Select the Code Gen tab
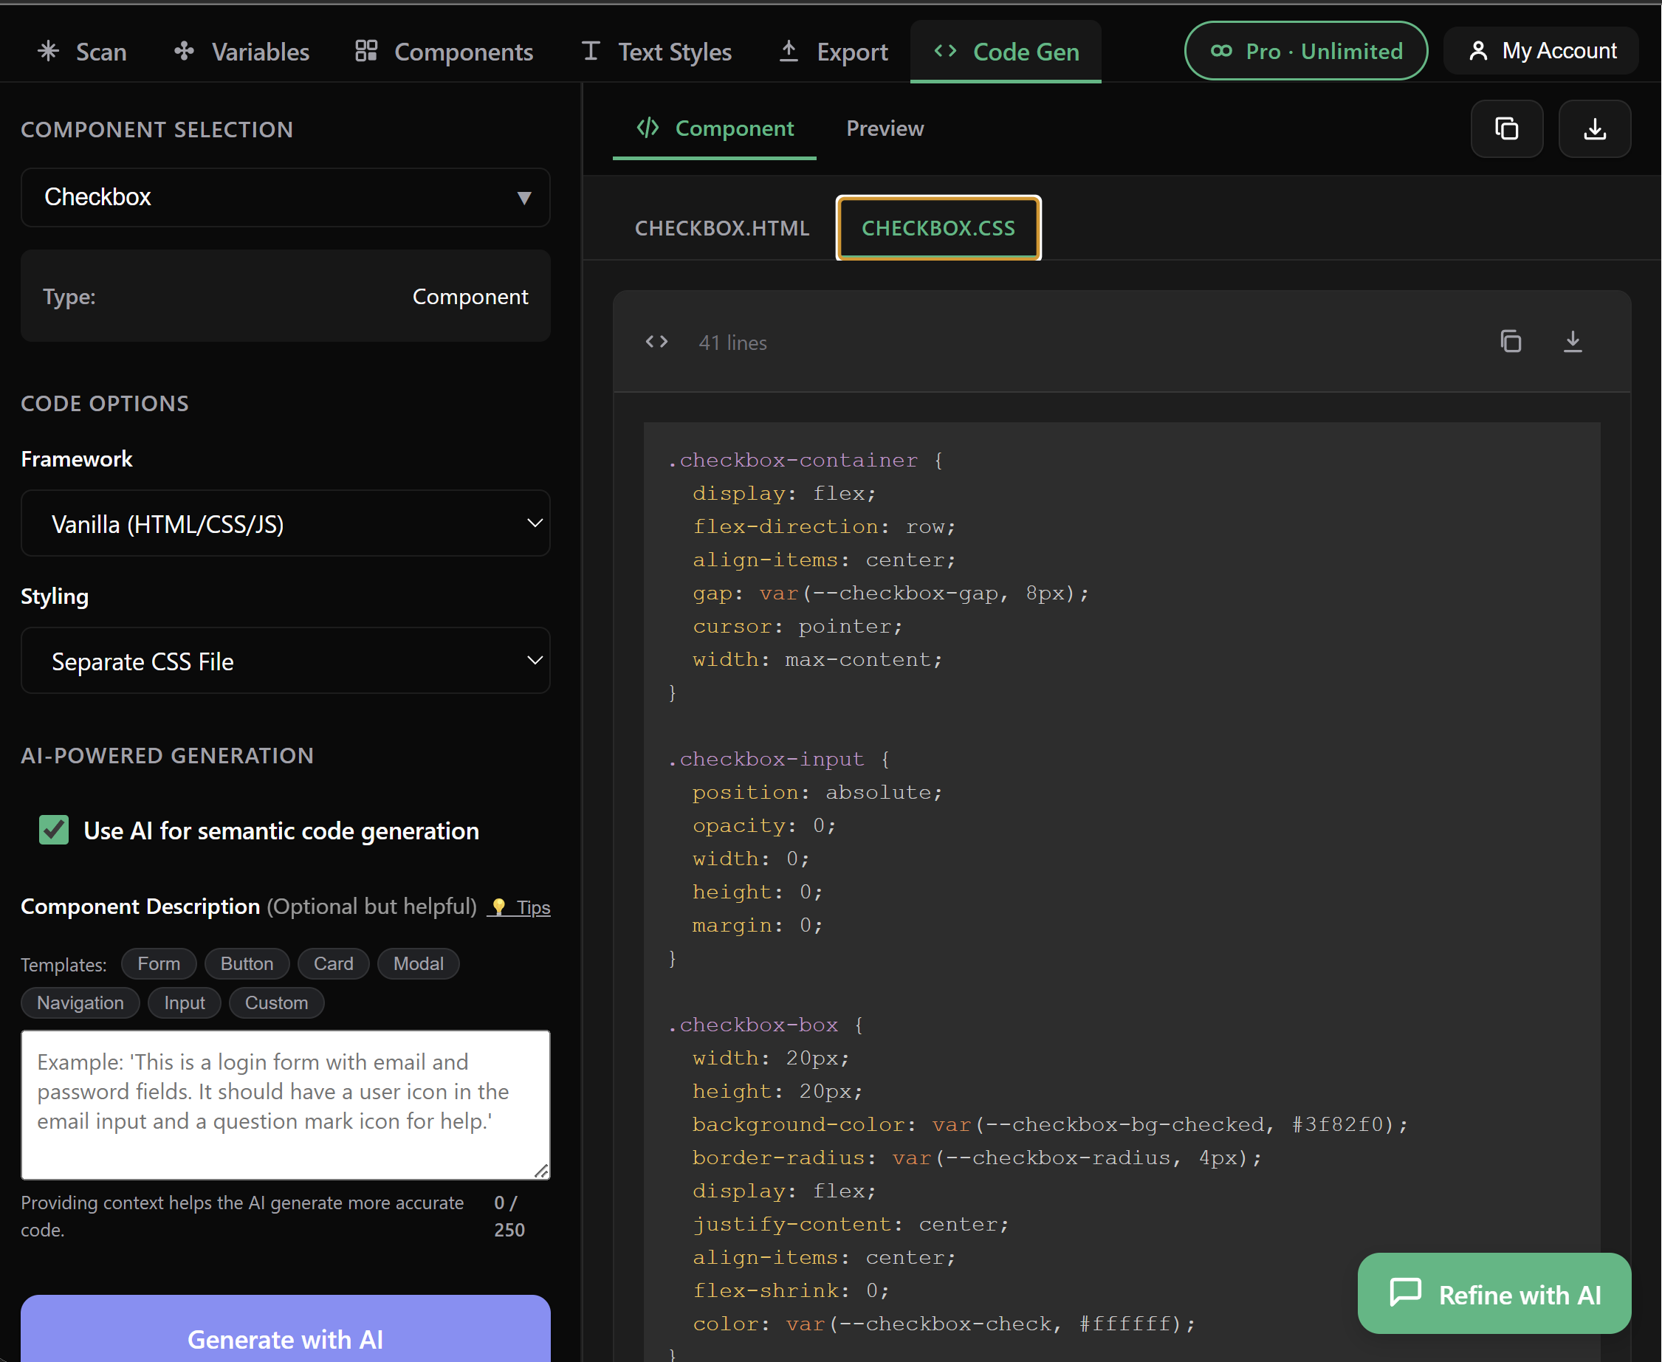The height and width of the screenshot is (1362, 1662). coord(1006,52)
